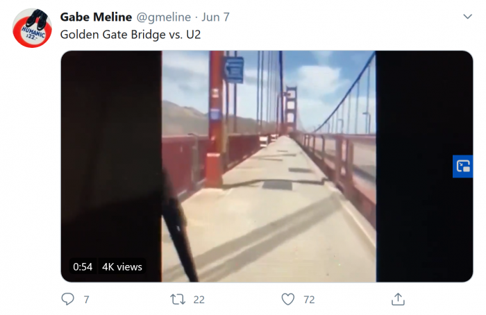Click the blue picture-in-picture icon

click(462, 166)
